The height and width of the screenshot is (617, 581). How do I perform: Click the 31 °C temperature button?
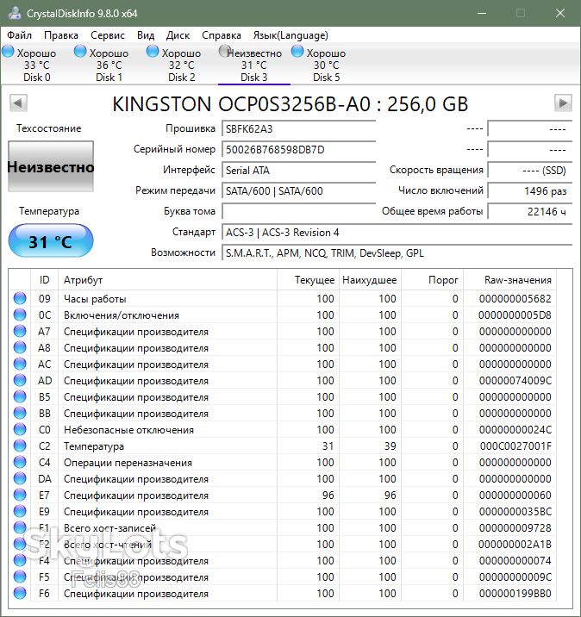[x=51, y=240]
